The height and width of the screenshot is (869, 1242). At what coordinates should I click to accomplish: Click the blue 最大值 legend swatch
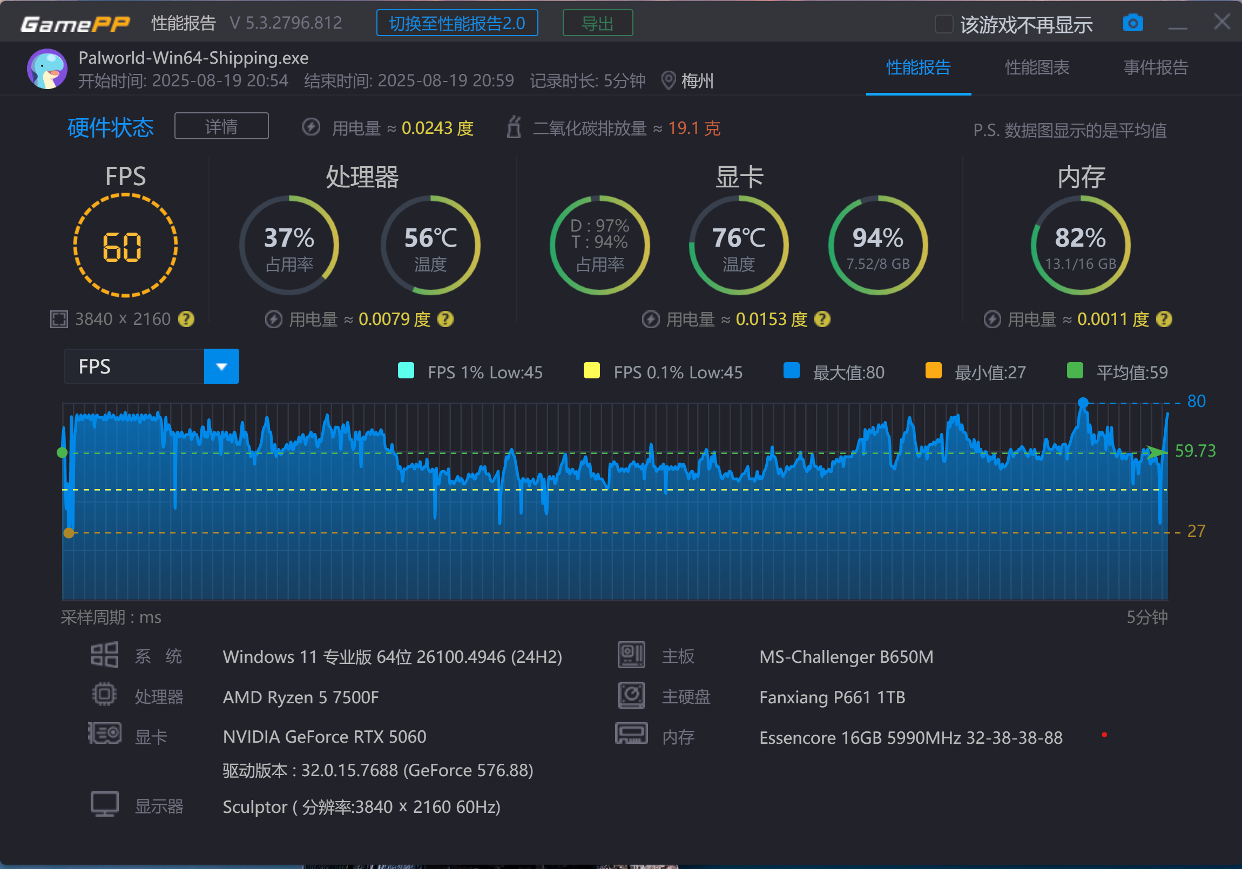click(x=791, y=370)
